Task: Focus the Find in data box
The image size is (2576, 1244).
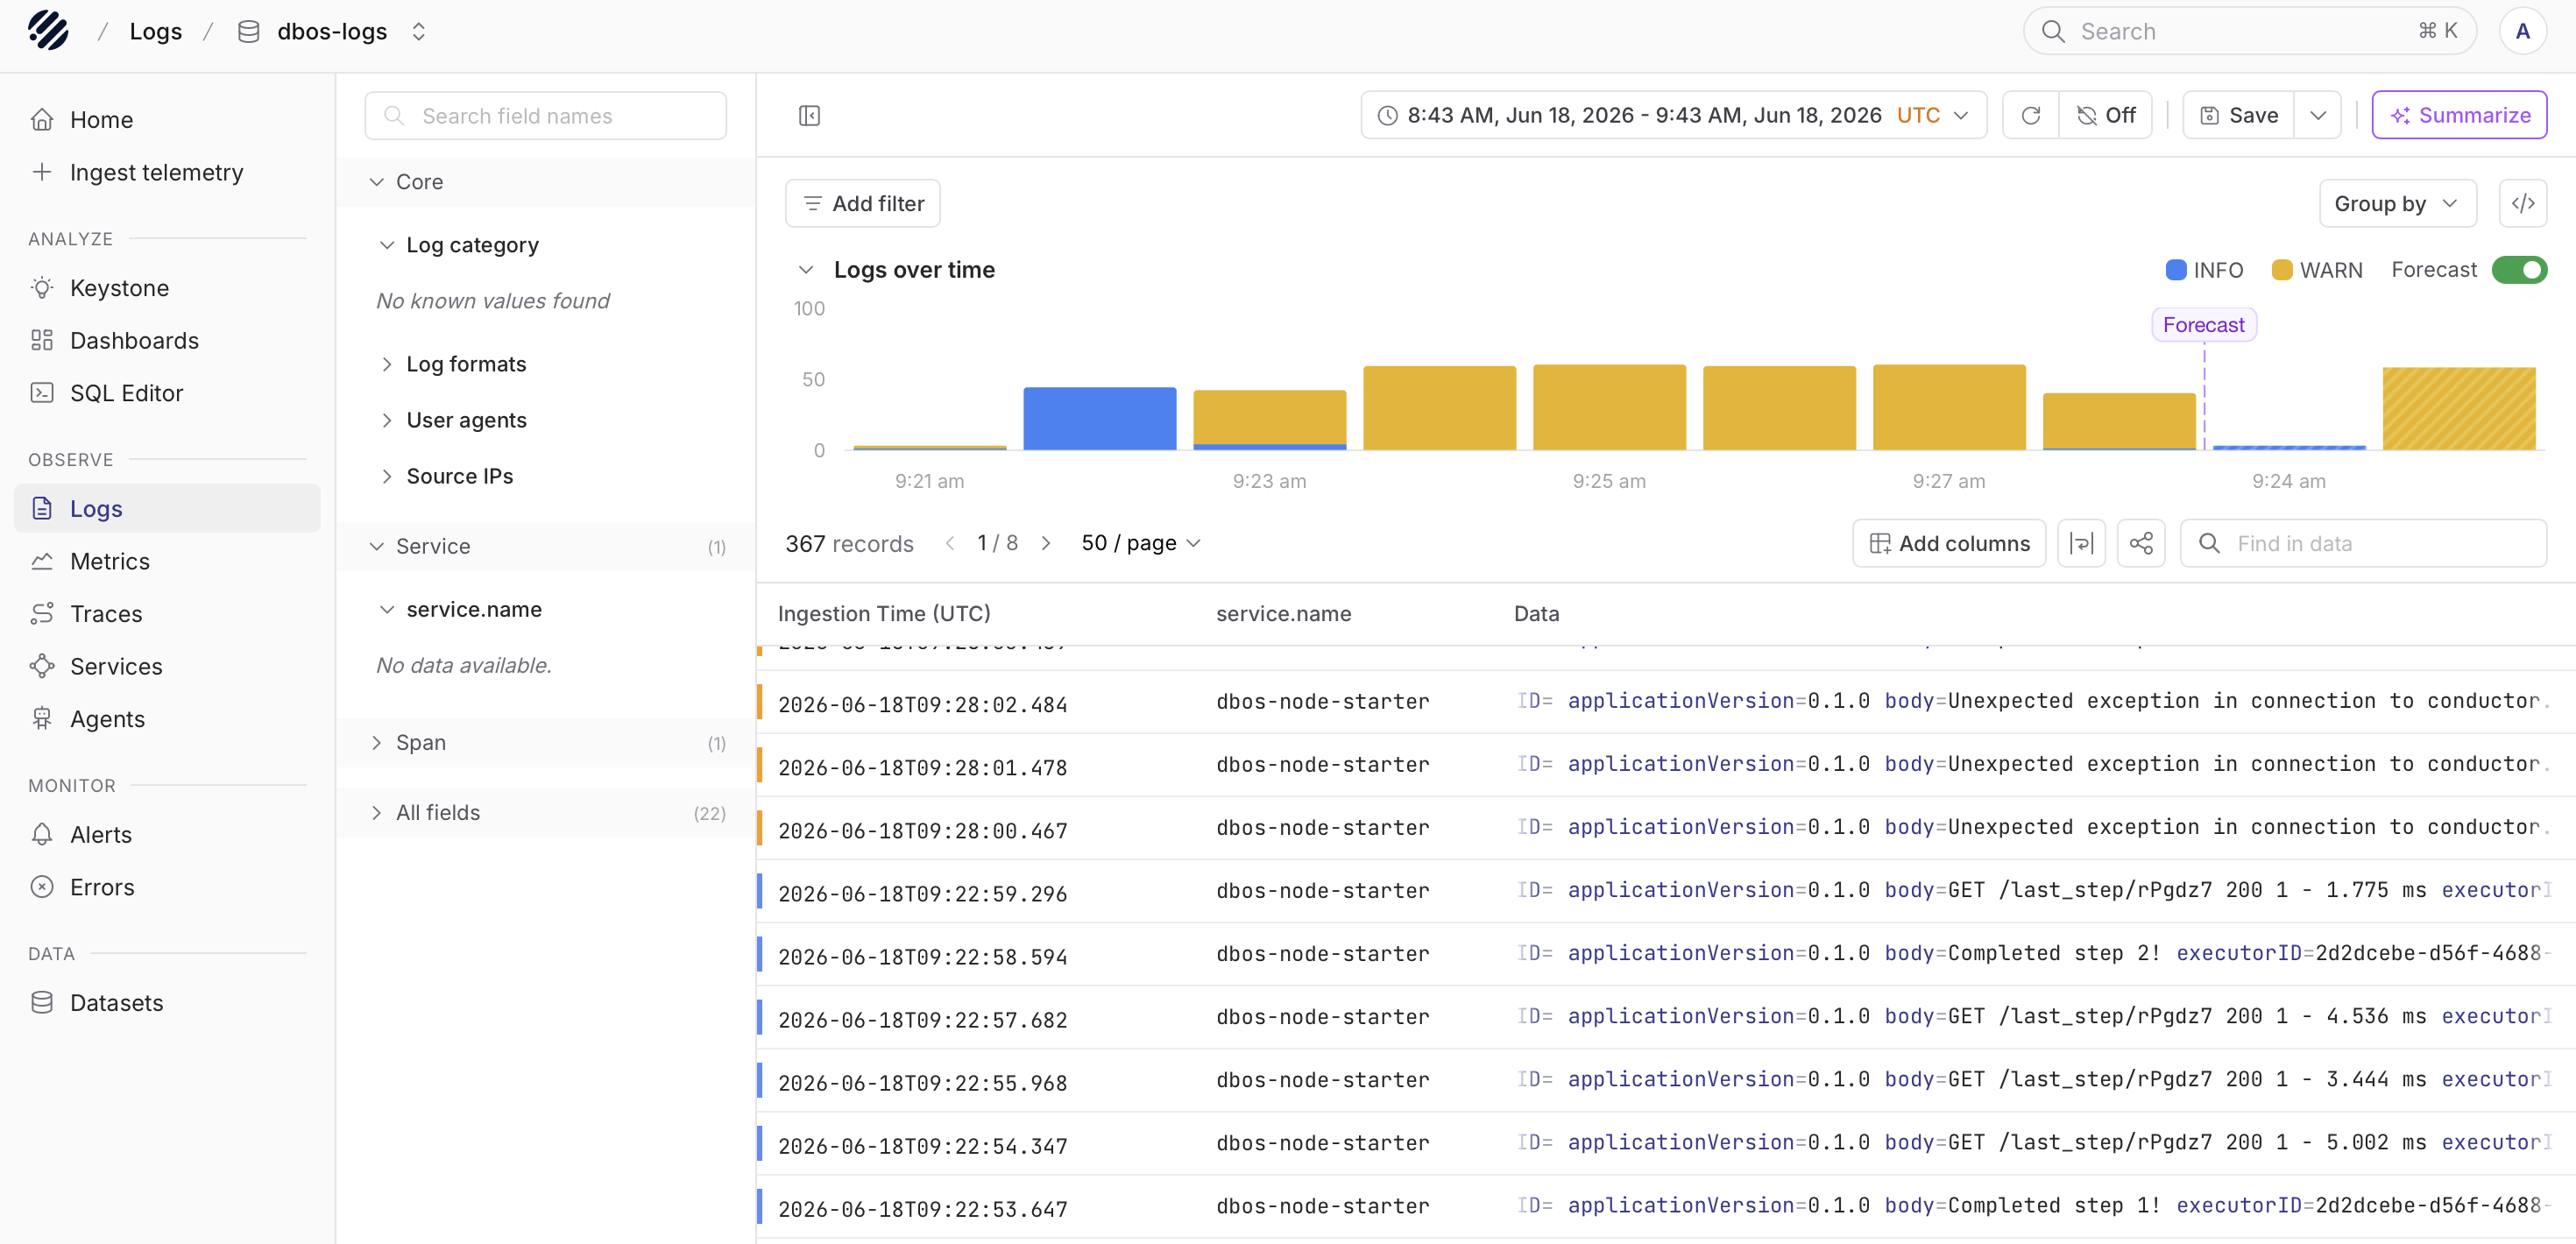Action: [2362, 543]
